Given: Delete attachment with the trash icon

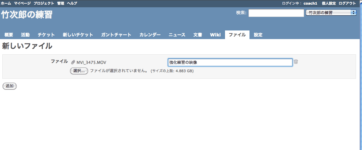Looking at the screenshot, I should 296,62.
